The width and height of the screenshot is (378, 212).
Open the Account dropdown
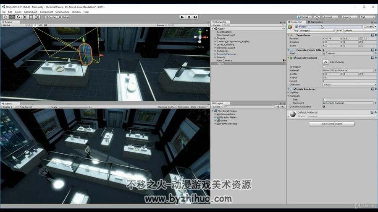(x=330, y=17)
